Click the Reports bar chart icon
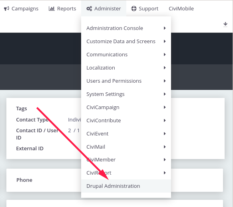The image size is (233, 207). (x=52, y=9)
